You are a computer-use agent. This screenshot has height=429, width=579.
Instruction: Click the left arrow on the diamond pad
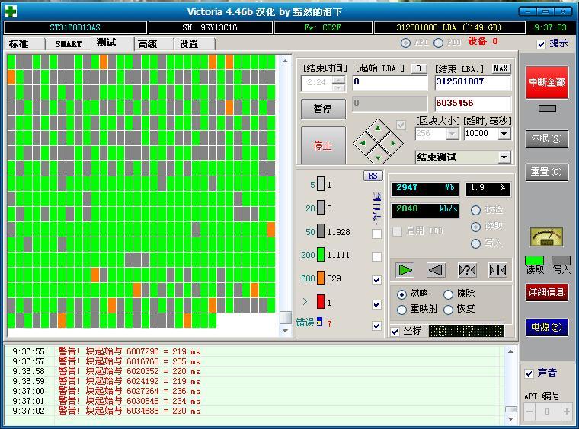click(x=363, y=143)
